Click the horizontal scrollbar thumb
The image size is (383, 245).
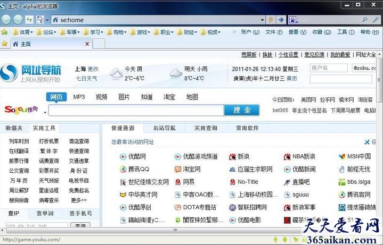click(175, 230)
